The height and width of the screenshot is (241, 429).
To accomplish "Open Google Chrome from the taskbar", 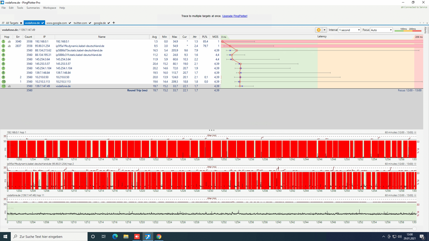I will point(159,237).
